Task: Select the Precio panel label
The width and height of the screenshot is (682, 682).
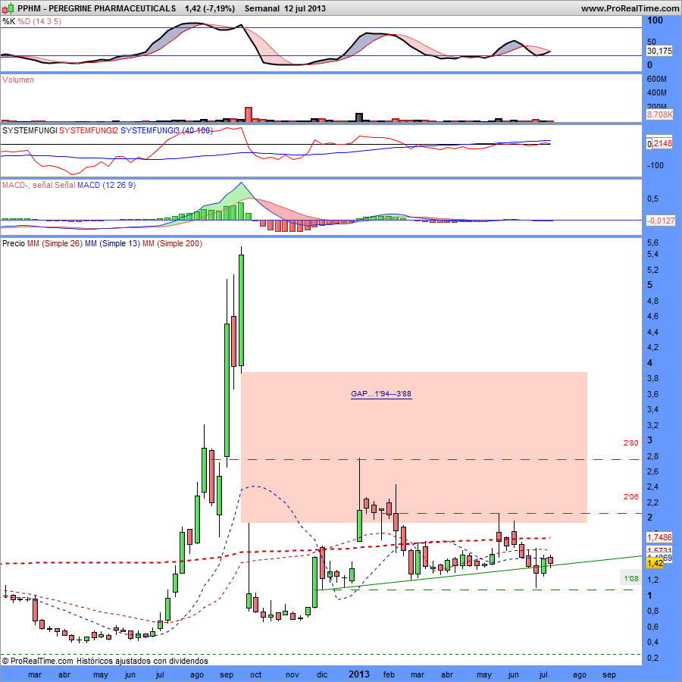Action: 14,243
